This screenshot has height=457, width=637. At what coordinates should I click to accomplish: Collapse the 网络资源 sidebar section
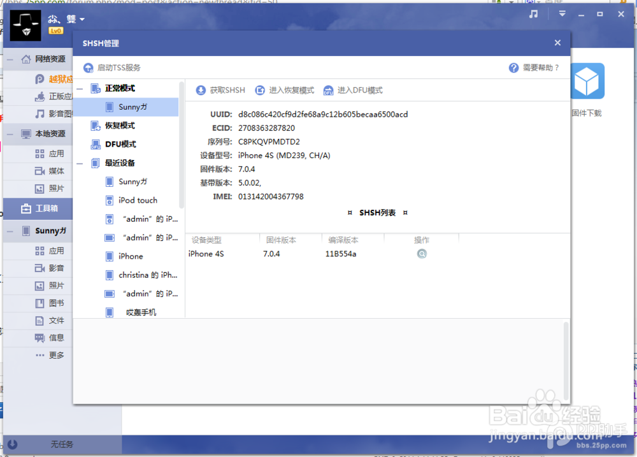click(10, 60)
